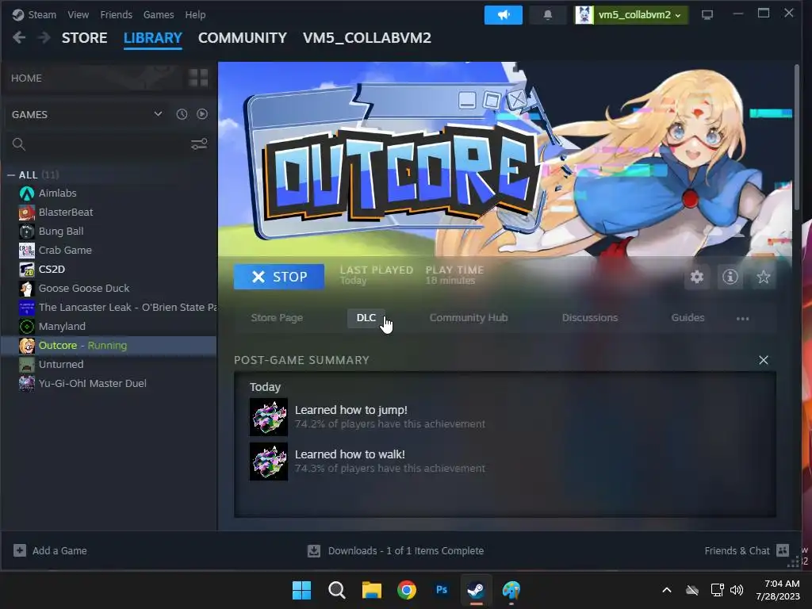Screen dimensions: 812x609
Task: Select Crab Game in game list
Action: click(65, 250)
